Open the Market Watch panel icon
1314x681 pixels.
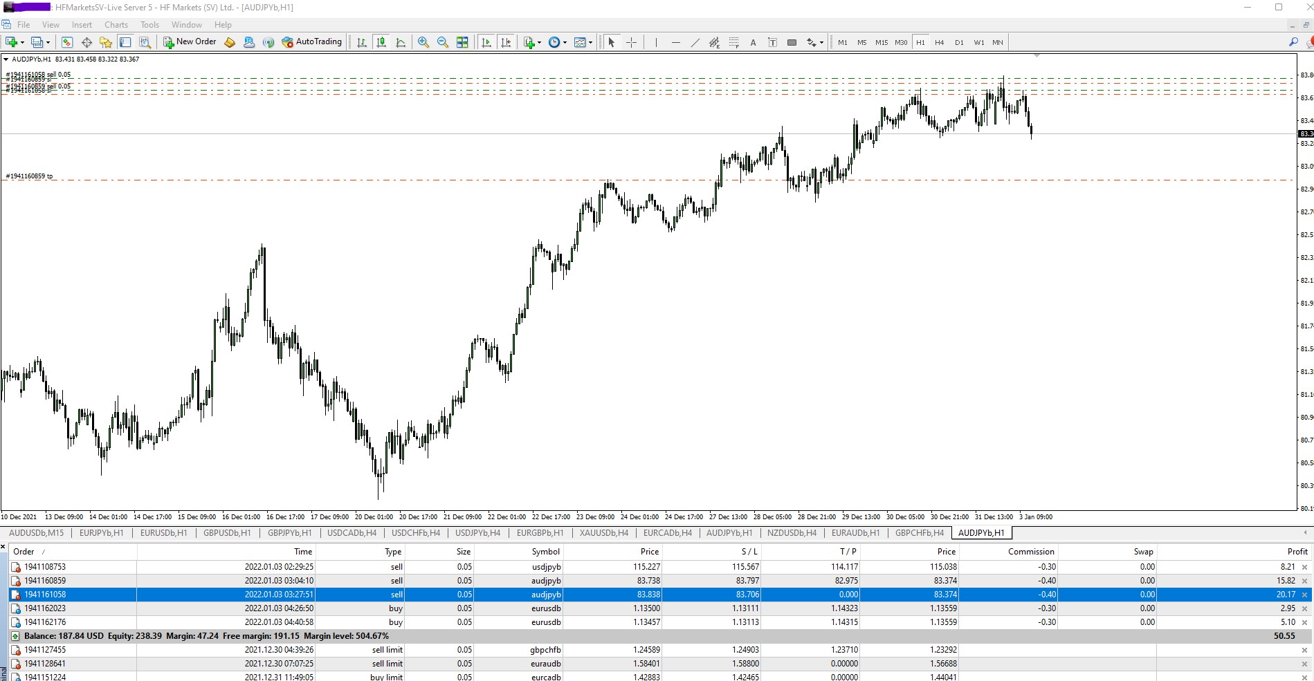(x=67, y=42)
